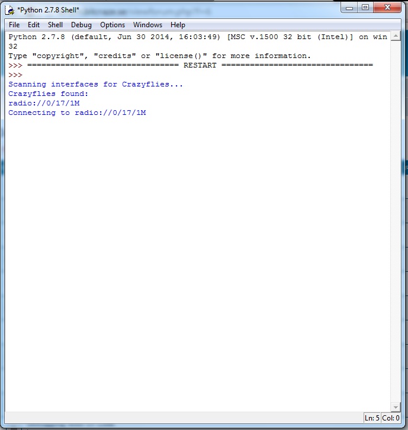Open the File menu
Image resolution: width=408 pixels, height=430 pixels.
click(14, 25)
